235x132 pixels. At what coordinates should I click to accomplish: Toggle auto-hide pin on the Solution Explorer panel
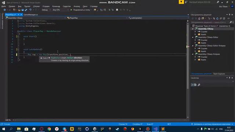coord(229,15)
